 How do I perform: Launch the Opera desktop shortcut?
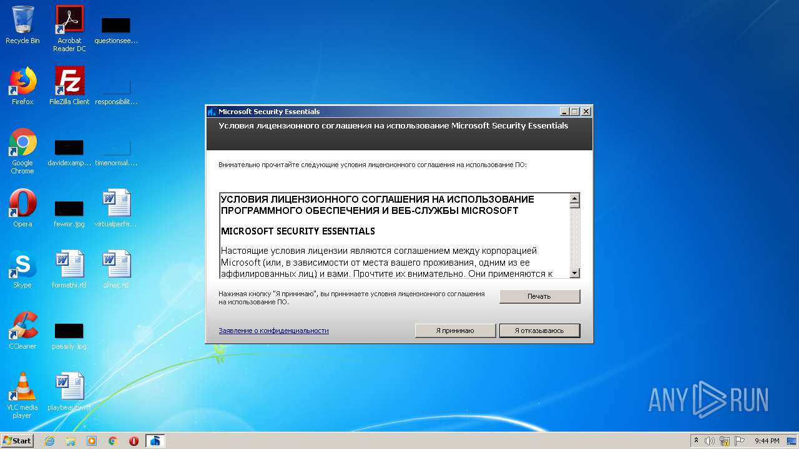coord(22,208)
